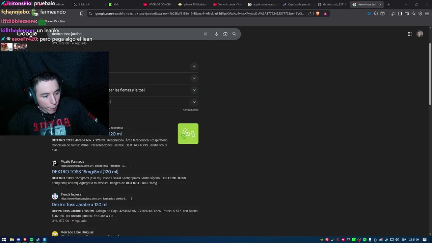Expand the second related question chevron
Image resolution: width=432 pixels, height=243 pixels.
194,78
